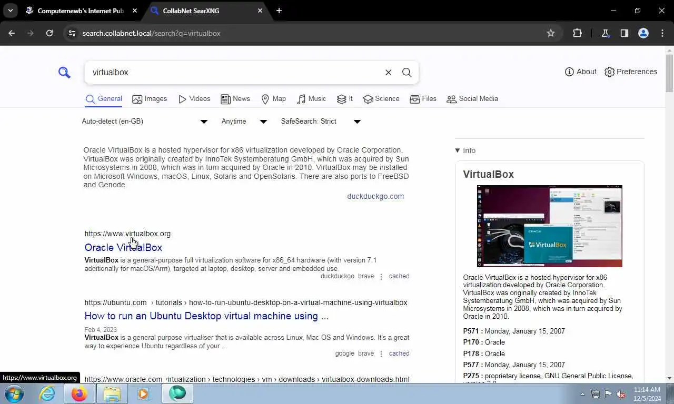Clear the search query with X
The width and height of the screenshot is (674, 404).
pos(388,73)
